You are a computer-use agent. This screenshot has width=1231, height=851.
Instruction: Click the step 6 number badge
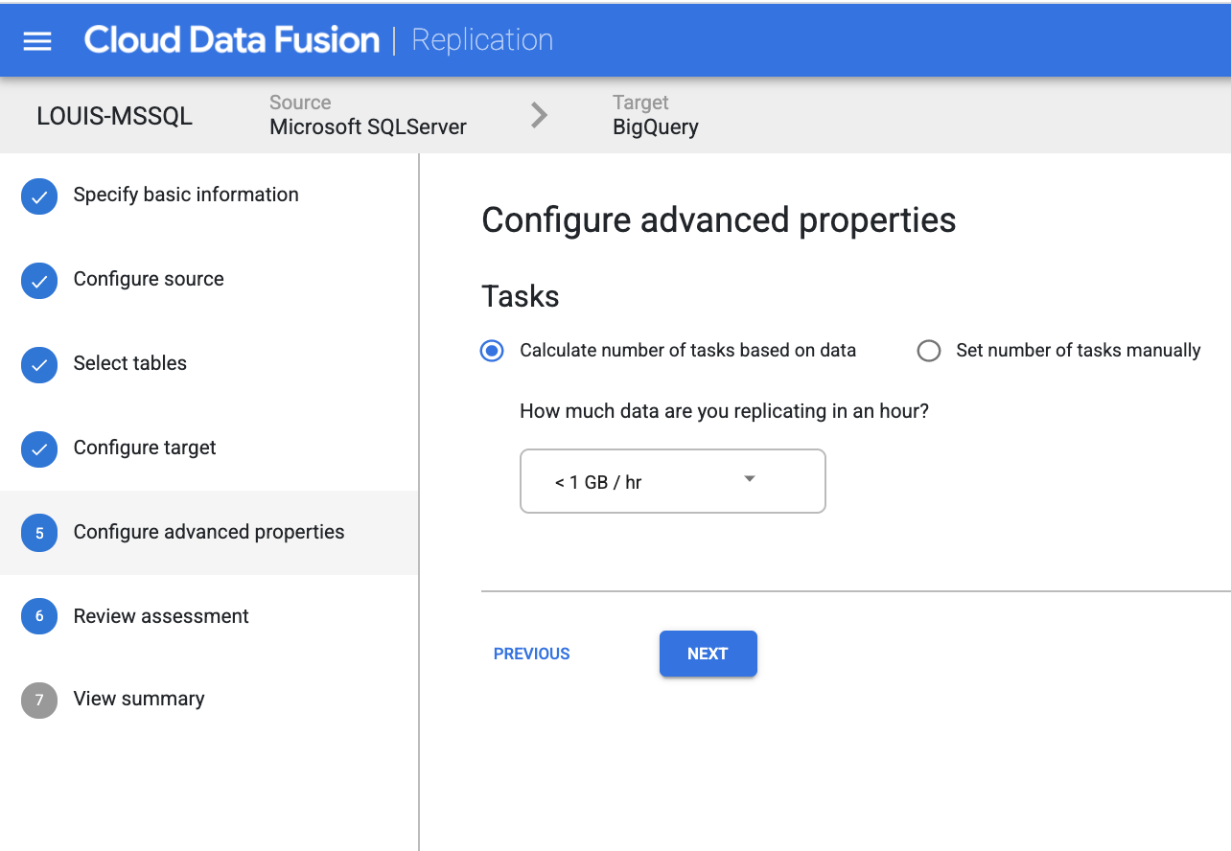pos(39,616)
